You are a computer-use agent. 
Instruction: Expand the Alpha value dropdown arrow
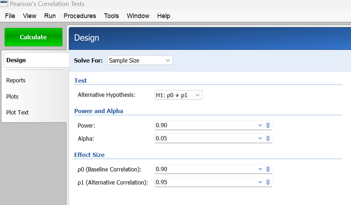[260, 139]
